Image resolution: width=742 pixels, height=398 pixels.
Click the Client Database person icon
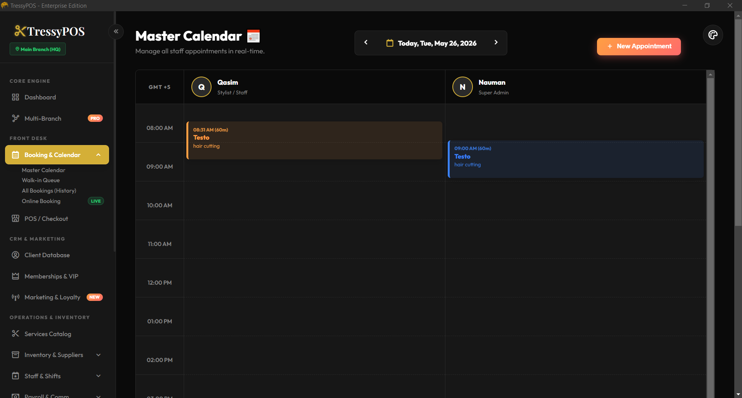(x=15, y=255)
